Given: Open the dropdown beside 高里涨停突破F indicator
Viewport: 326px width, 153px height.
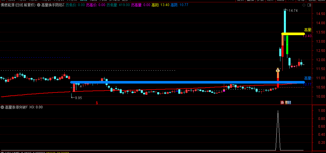Looking at the screenshot, I should (x=2, y=107).
